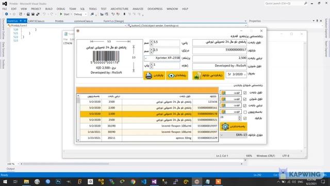Click the gear icon apply settings button
330x186 pixels.
tap(234, 127)
